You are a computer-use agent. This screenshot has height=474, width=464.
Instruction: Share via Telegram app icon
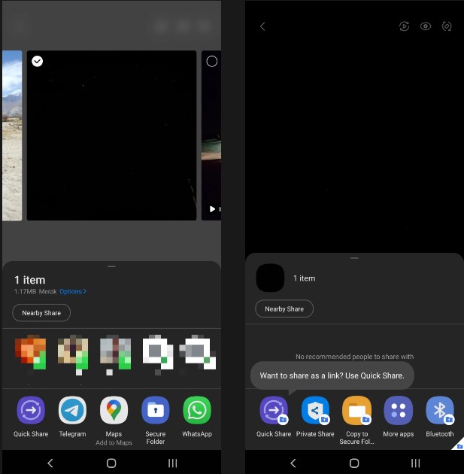tap(72, 410)
